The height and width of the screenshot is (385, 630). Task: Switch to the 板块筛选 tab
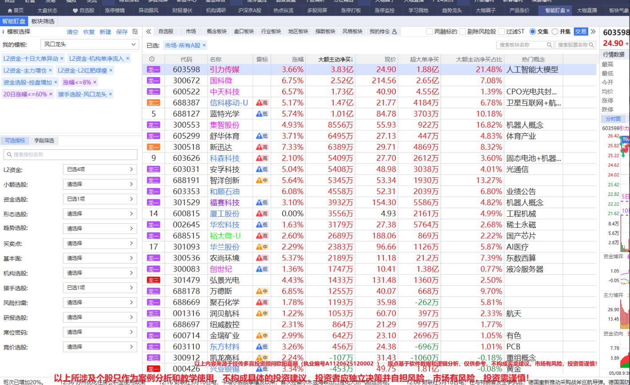43,21
